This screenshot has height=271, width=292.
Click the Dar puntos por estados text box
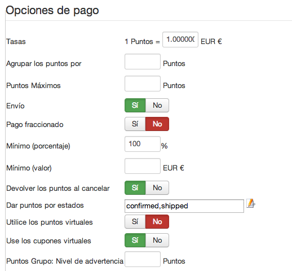(184, 206)
